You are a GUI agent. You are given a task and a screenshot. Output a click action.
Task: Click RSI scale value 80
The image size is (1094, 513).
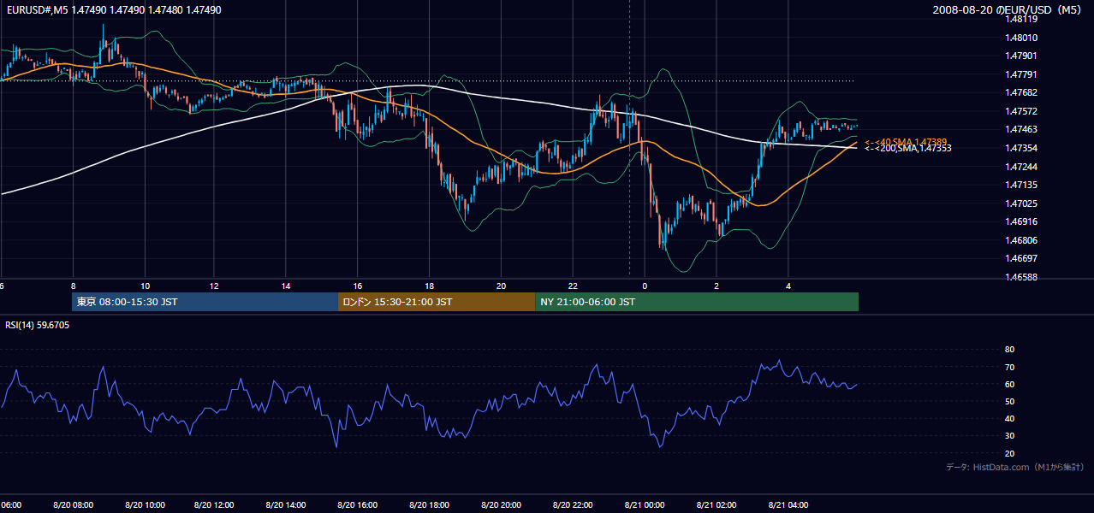[1009, 350]
